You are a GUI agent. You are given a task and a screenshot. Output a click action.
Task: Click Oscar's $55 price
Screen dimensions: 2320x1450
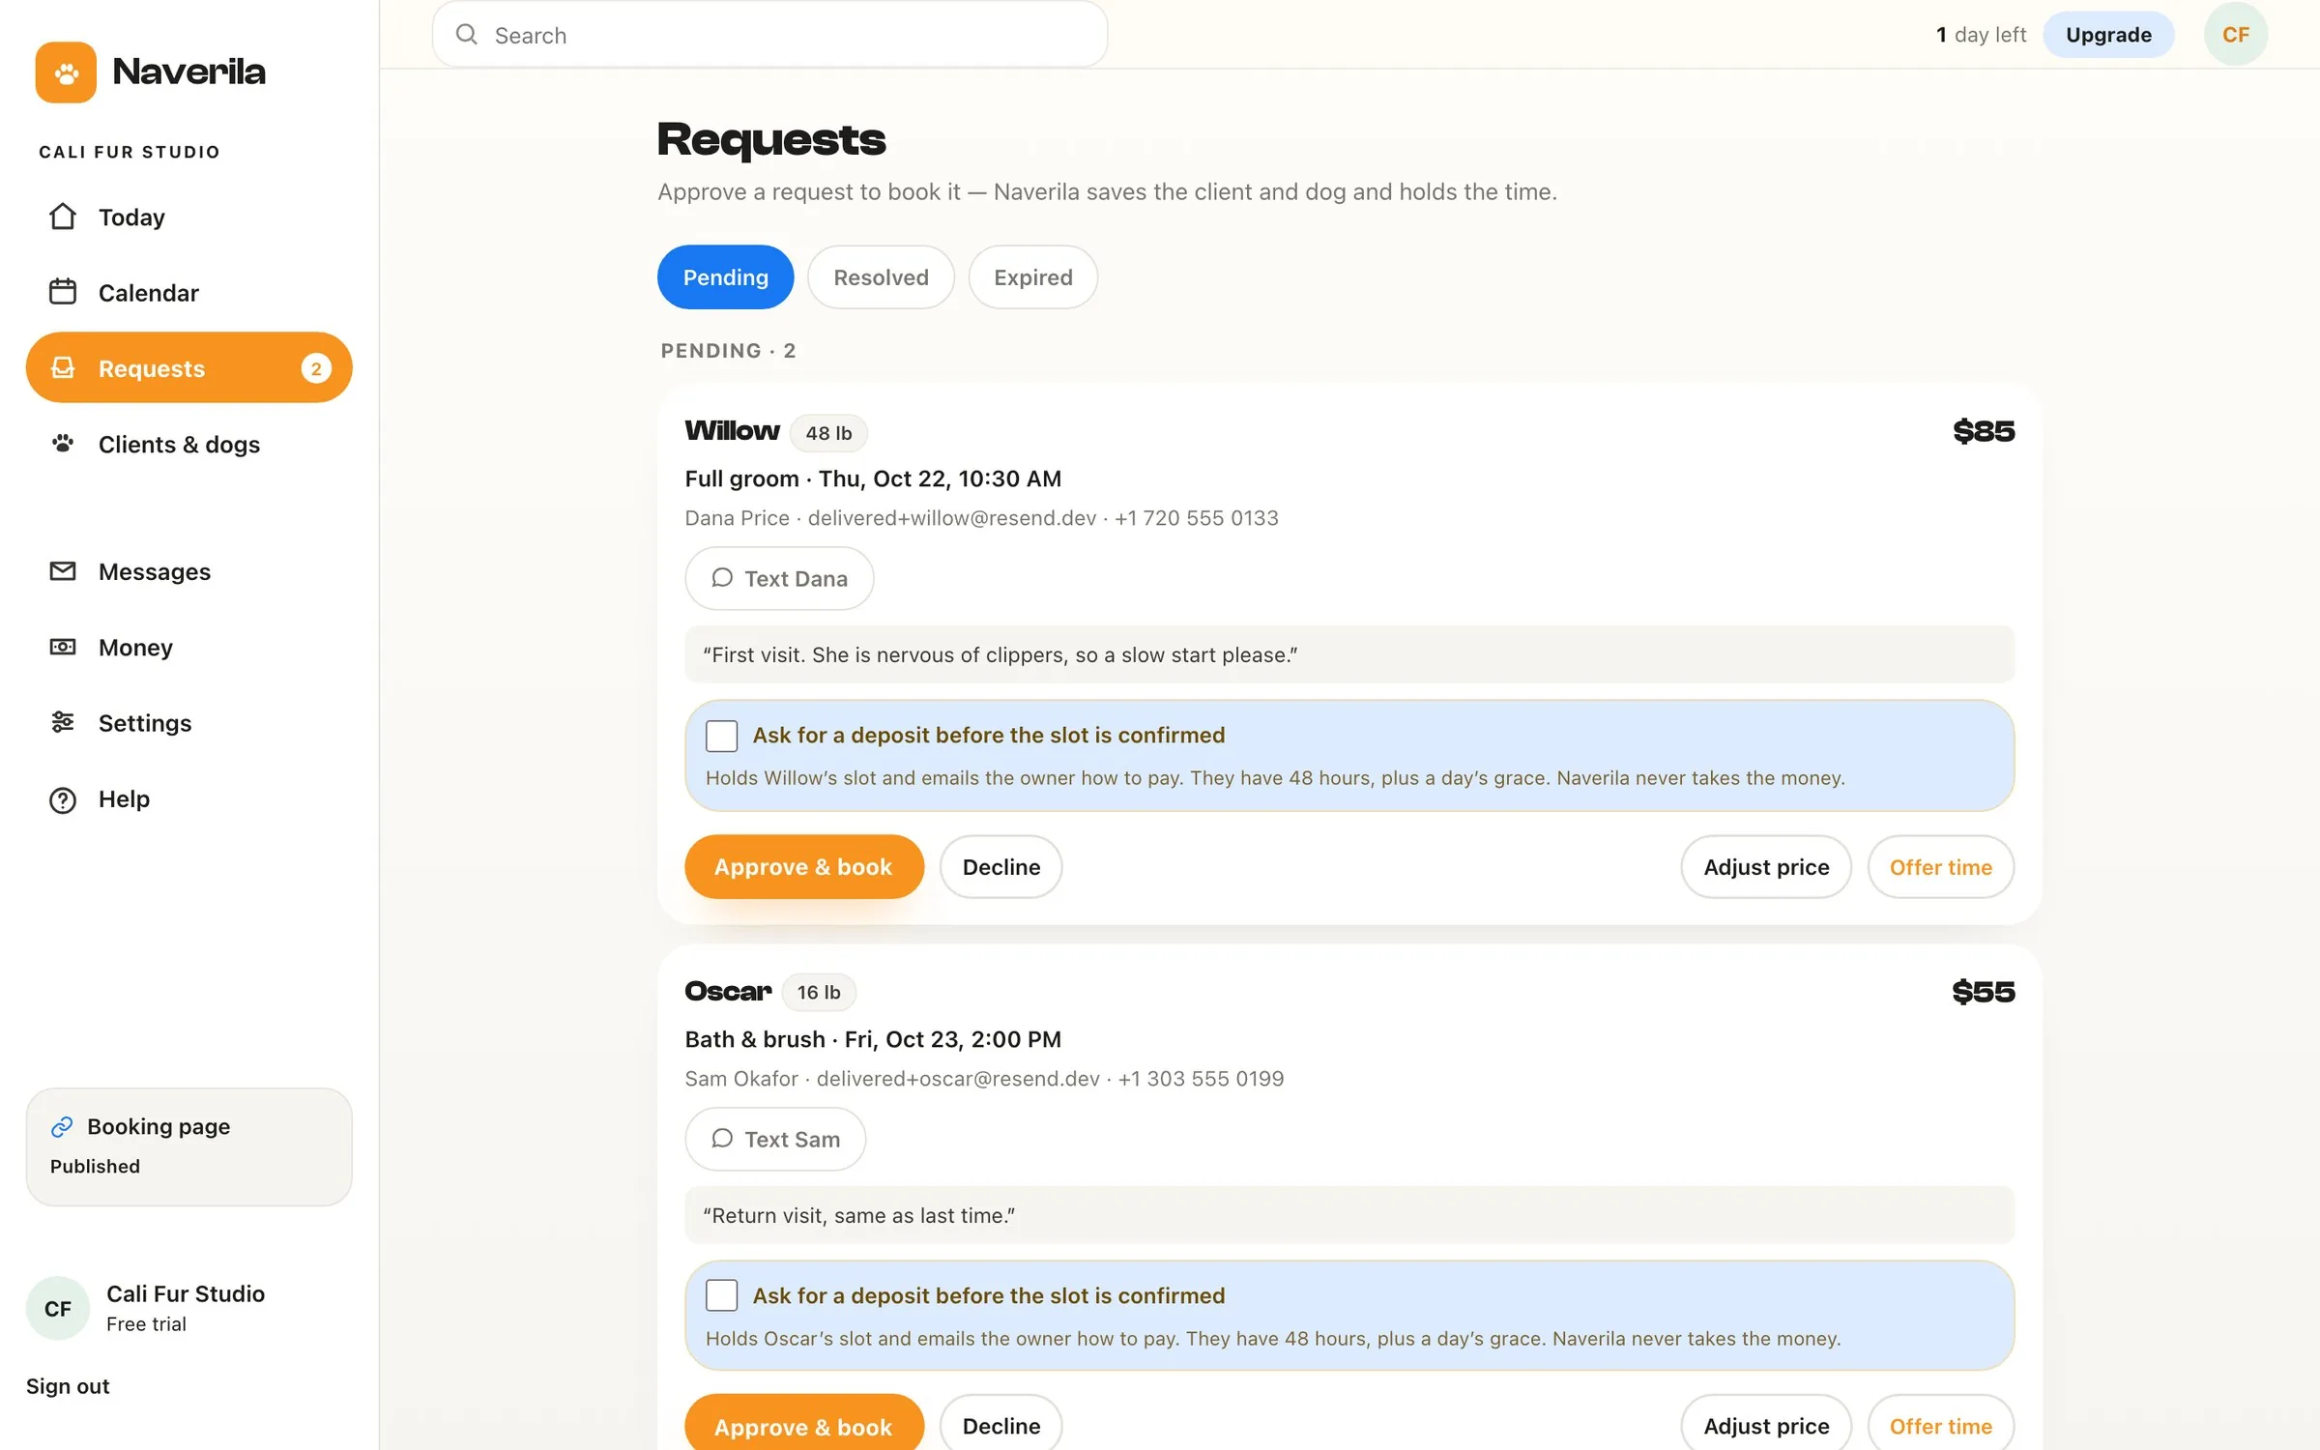point(1983,991)
